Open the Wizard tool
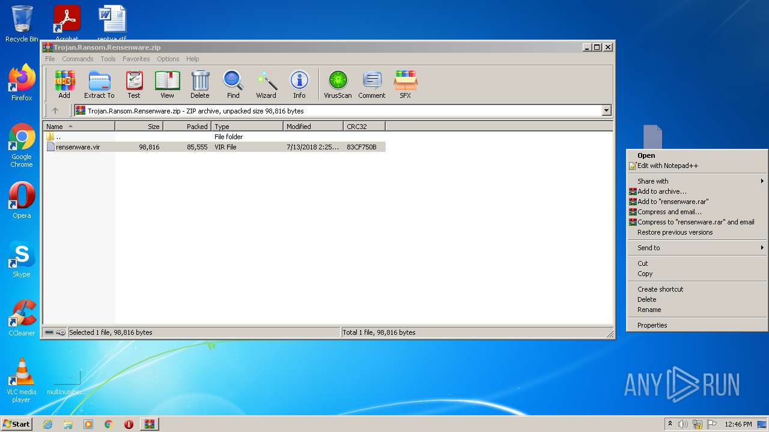769x432 pixels. tap(266, 85)
